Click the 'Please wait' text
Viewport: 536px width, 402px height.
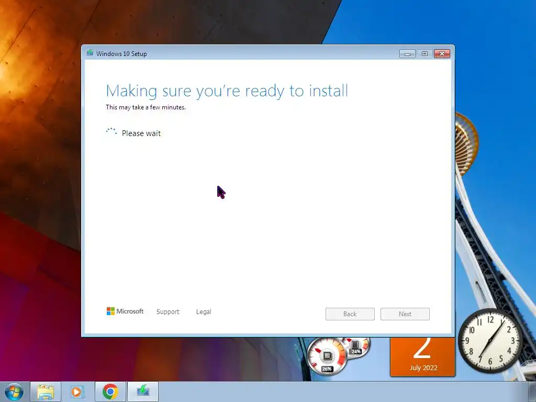click(141, 133)
